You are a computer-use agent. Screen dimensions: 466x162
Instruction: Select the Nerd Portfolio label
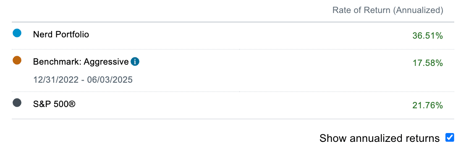click(61, 34)
